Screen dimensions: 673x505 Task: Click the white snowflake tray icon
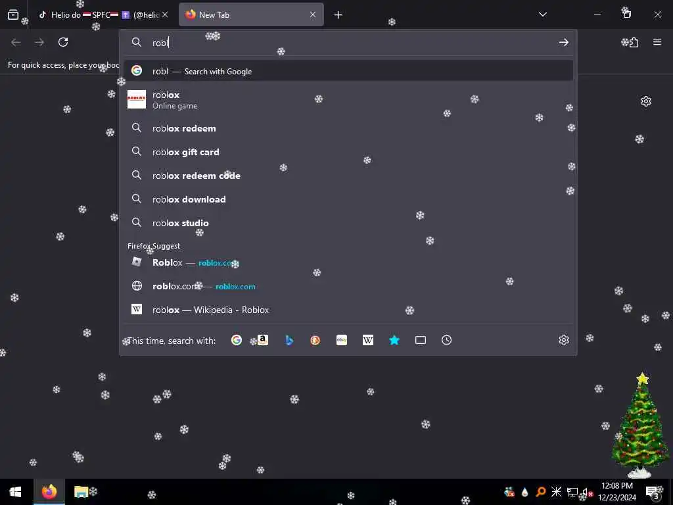[556, 492]
